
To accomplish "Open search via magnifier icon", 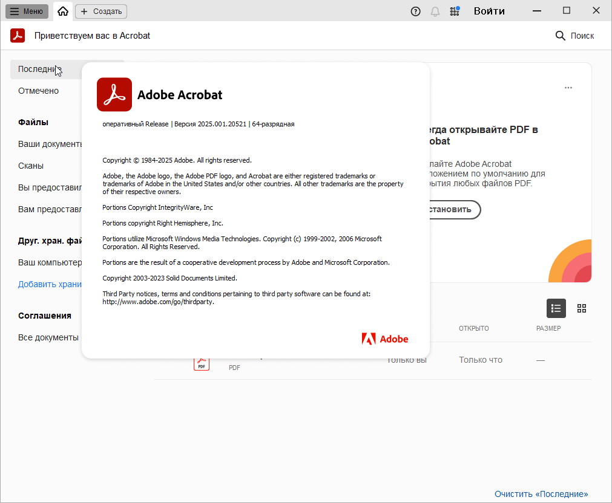I will [x=560, y=36].
